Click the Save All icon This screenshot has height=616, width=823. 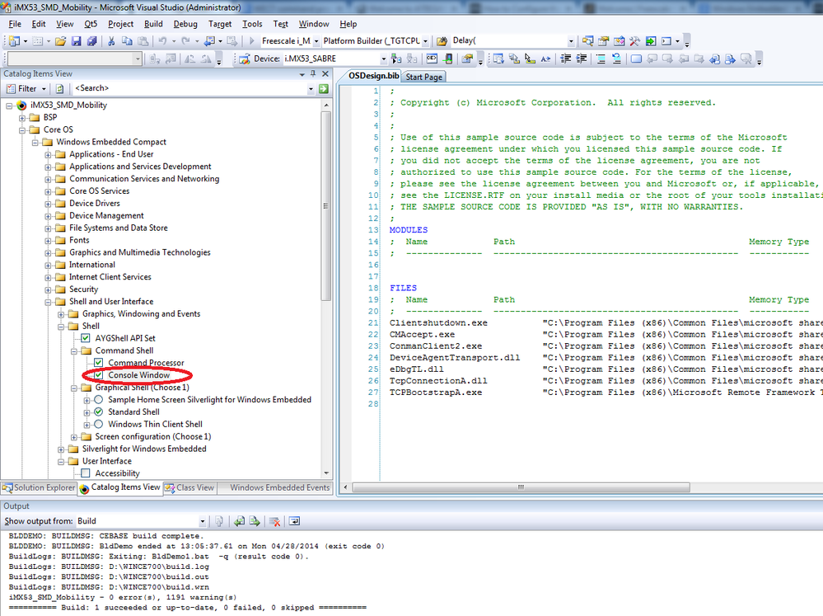[91, 41]
